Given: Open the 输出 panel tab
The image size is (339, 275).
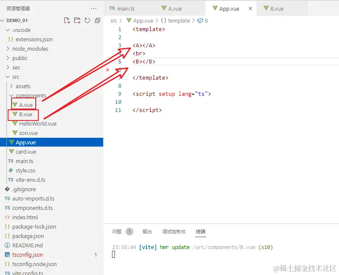Looking at the screenshot, I should point(147,232).
